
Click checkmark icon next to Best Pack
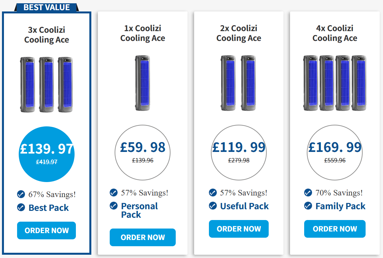coord(21,207)
